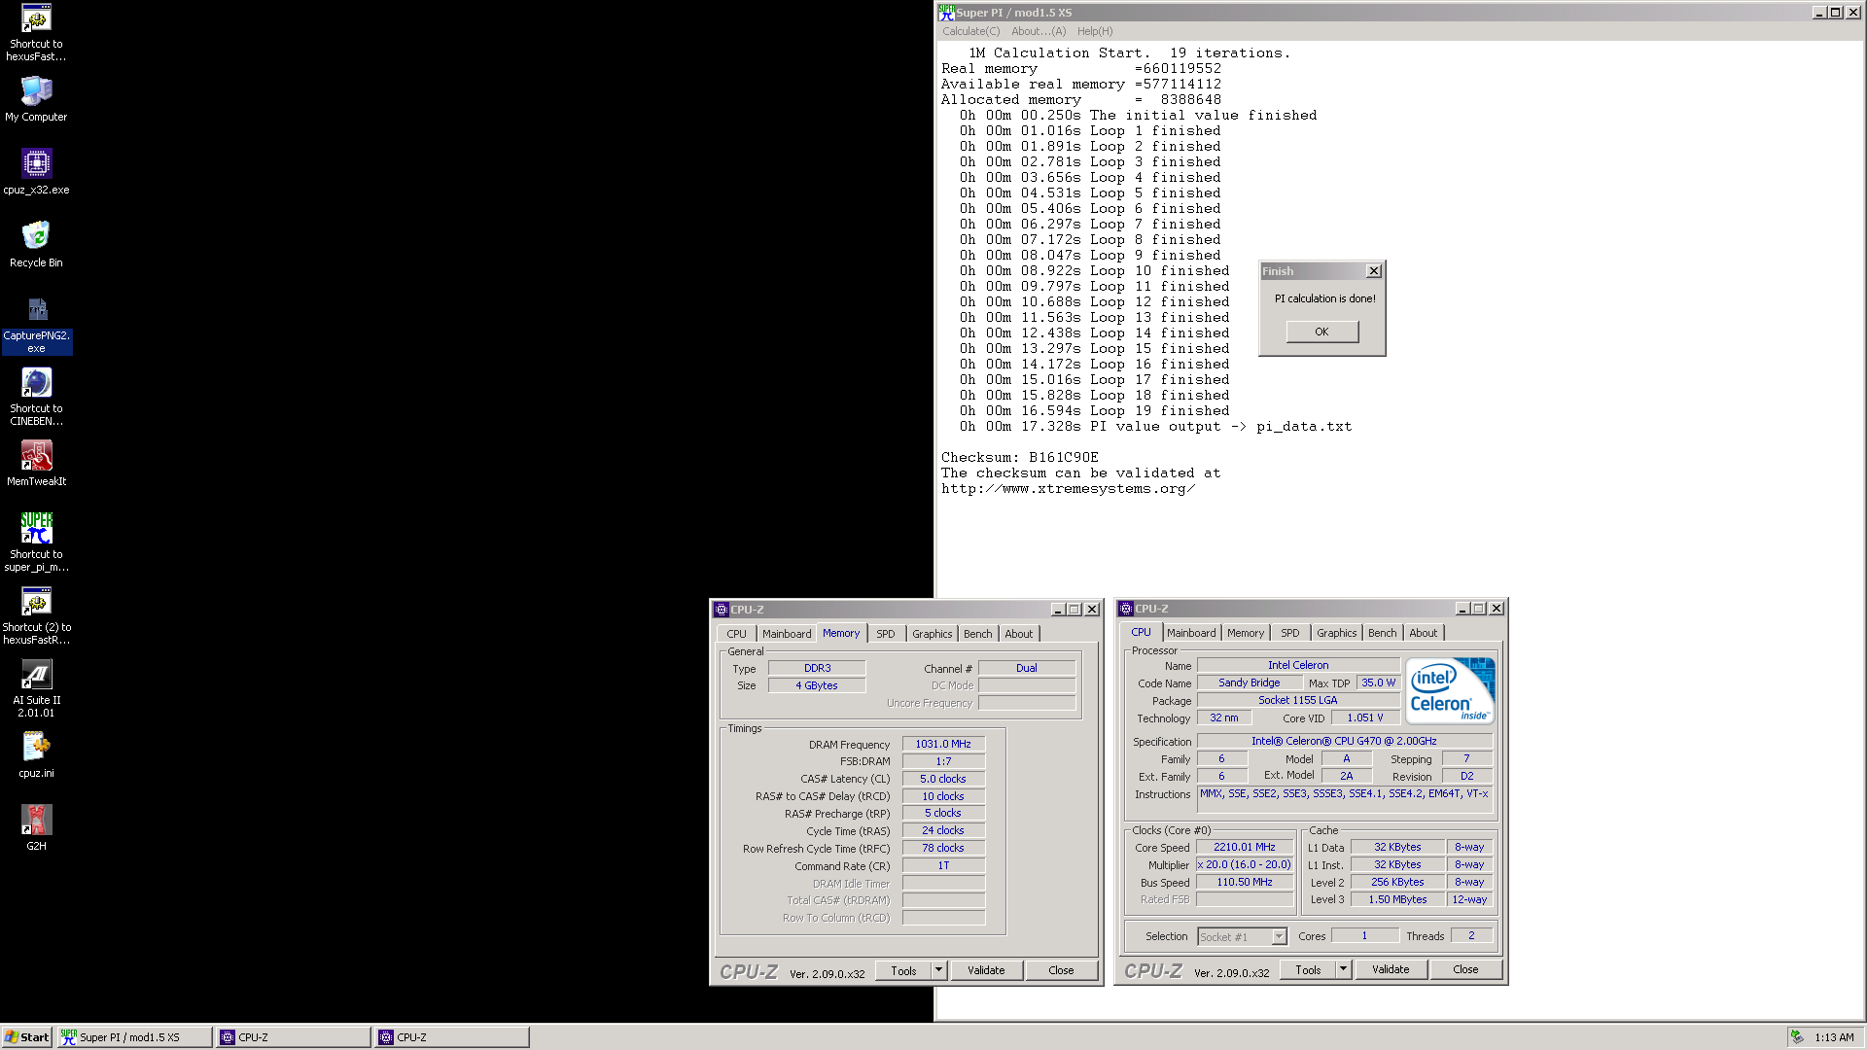Open Shortcut (2) to hexusFastR icon
This screenshot has height=1050, width=1867.
click(36, 615)
